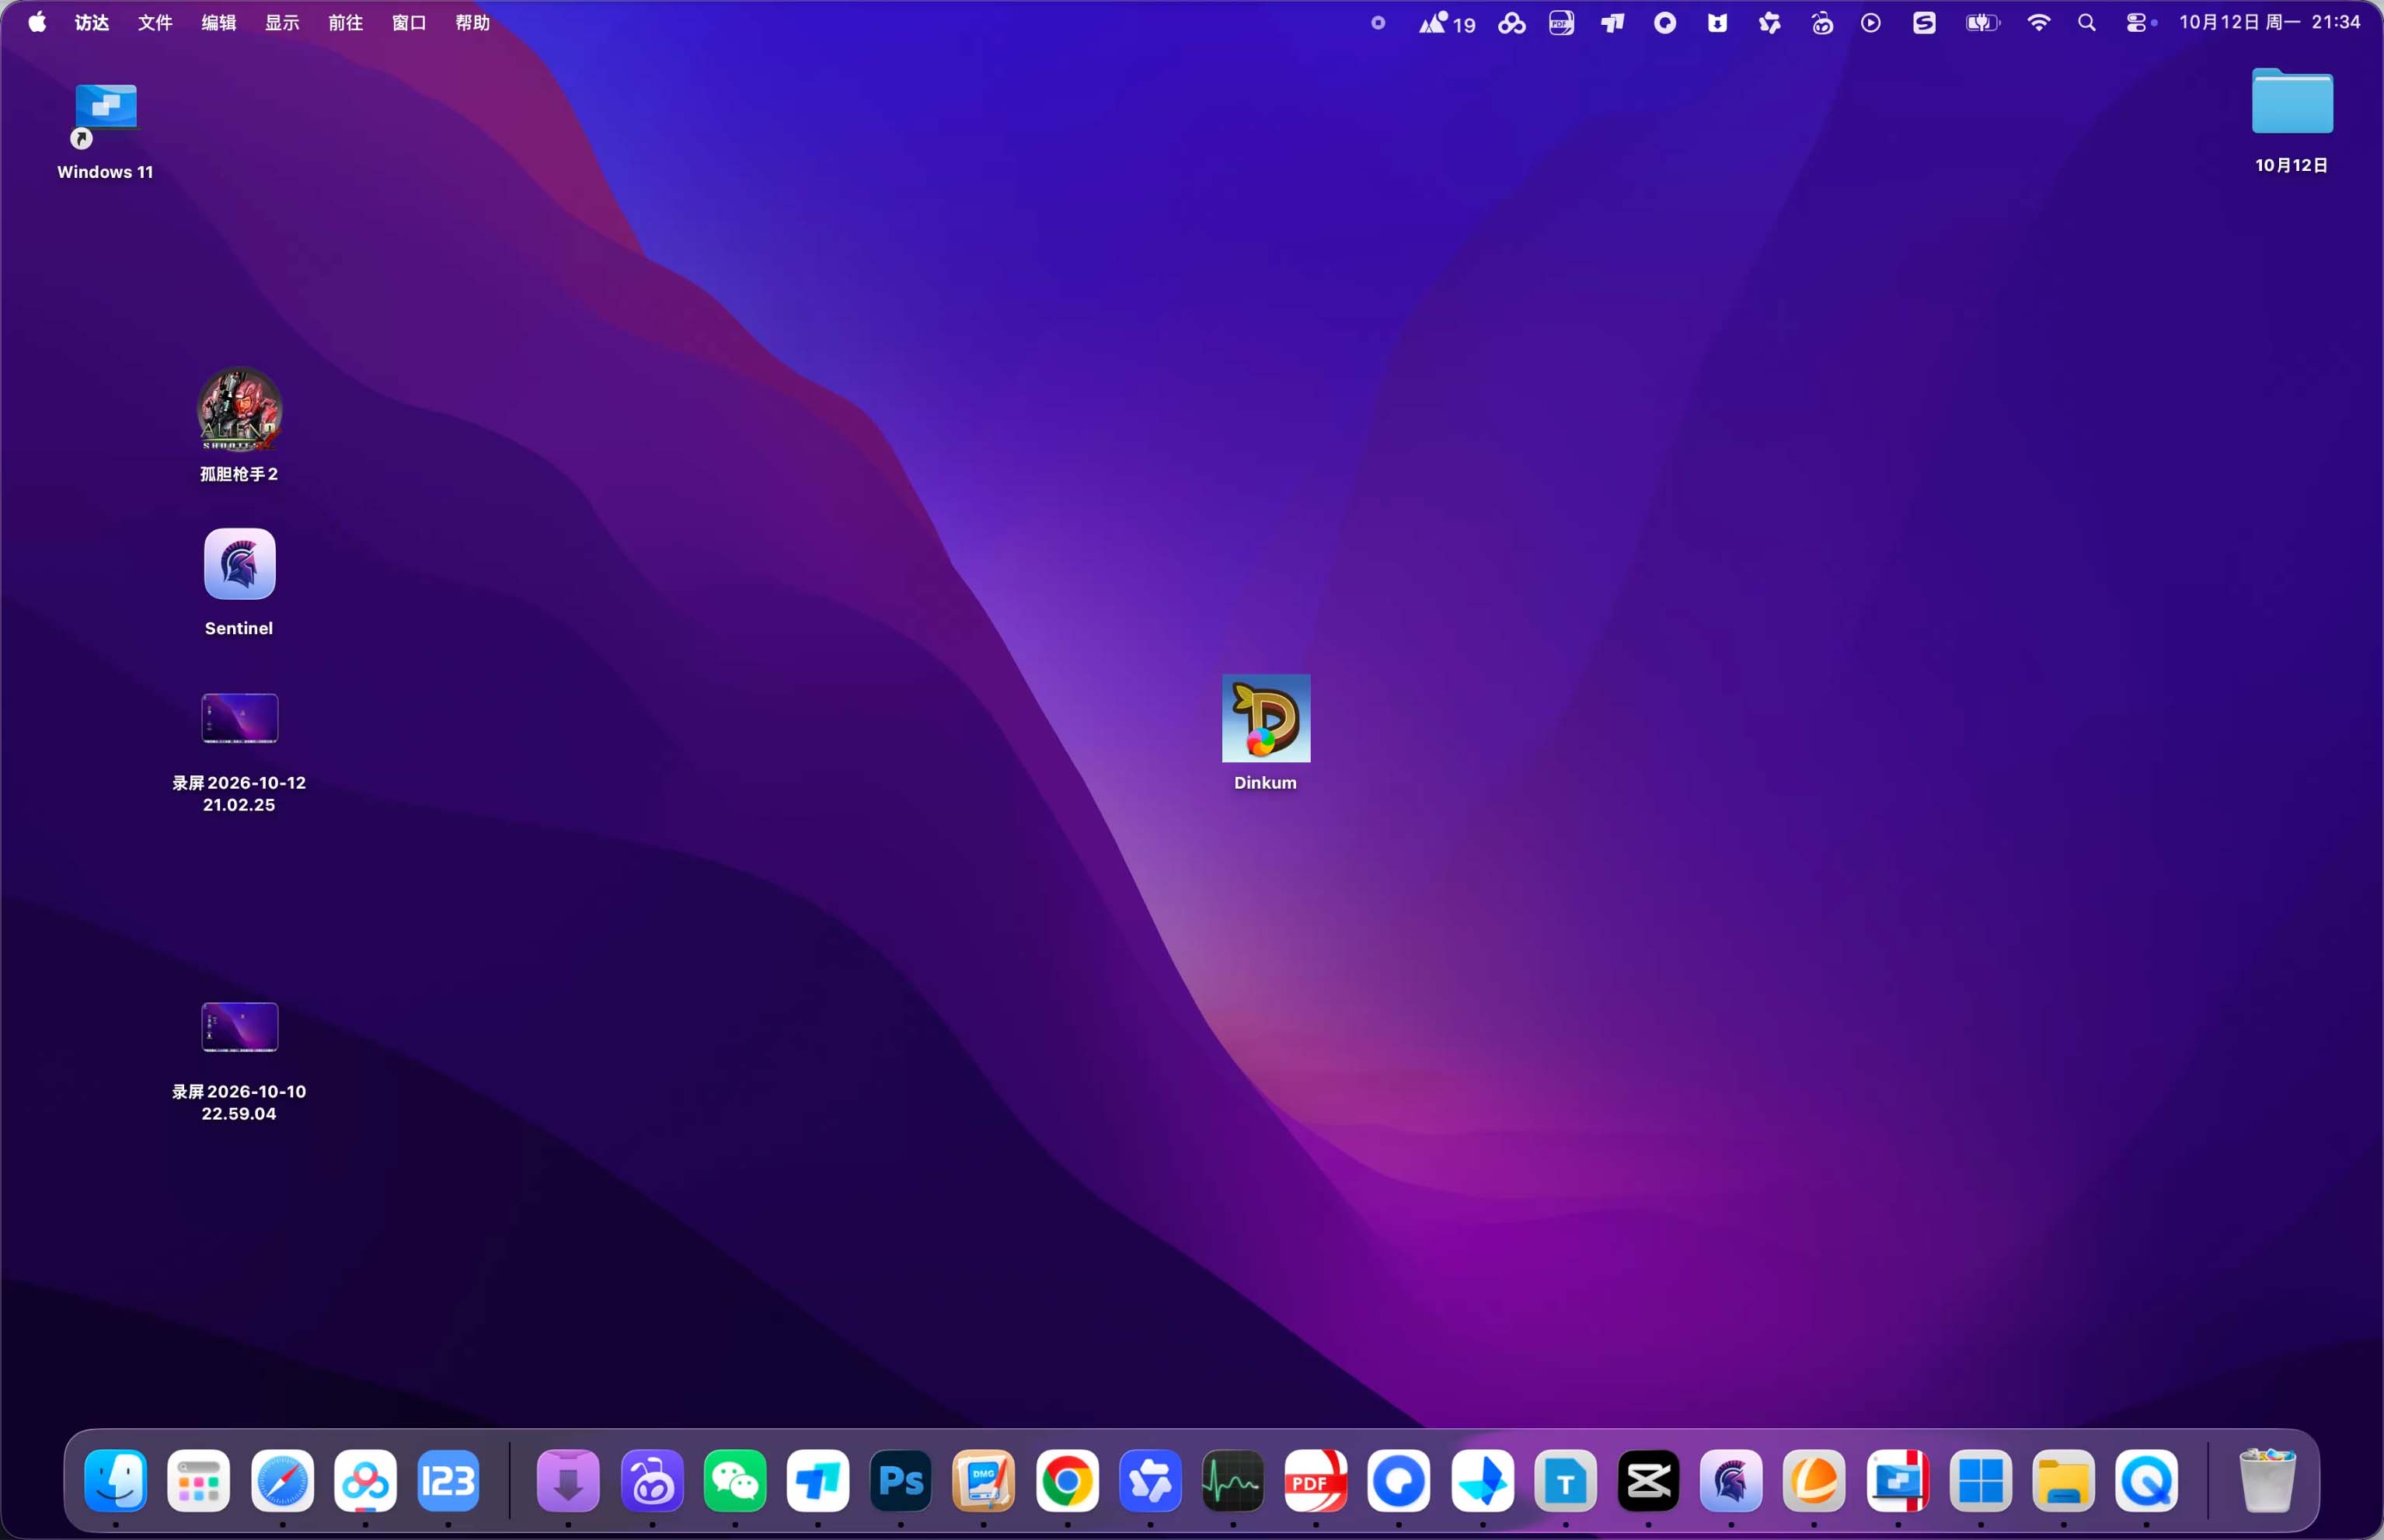Open the date and time 10月12日 周一 21:34
The height and width of the screenshot is (1540, 2384).
[x=2269, y=22]
